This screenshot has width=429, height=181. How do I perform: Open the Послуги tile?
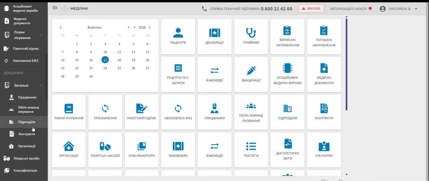[251, 150]
